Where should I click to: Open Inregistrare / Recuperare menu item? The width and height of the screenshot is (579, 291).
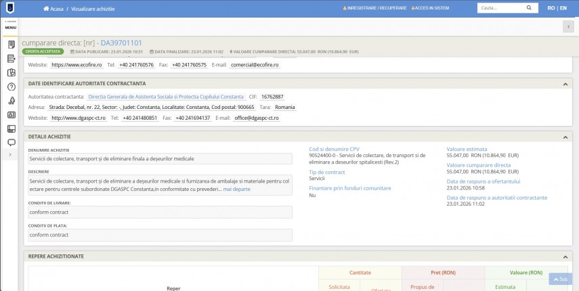[x=376, y=8]
